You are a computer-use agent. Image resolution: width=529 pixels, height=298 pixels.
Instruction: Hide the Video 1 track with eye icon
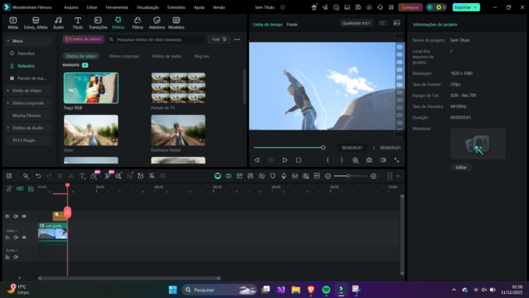(24, 238)
